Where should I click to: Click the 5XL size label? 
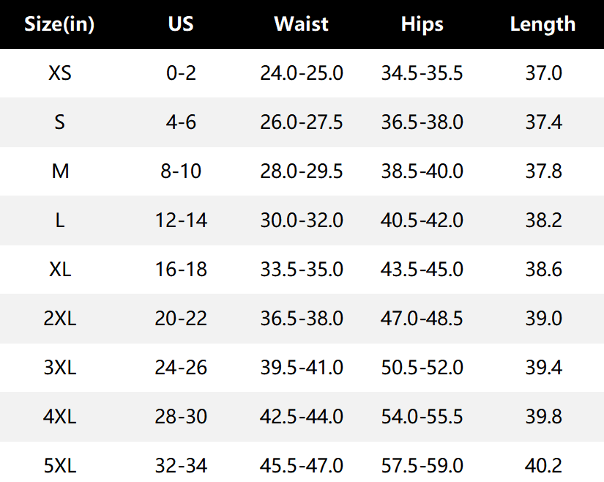[x=60, y=465]
